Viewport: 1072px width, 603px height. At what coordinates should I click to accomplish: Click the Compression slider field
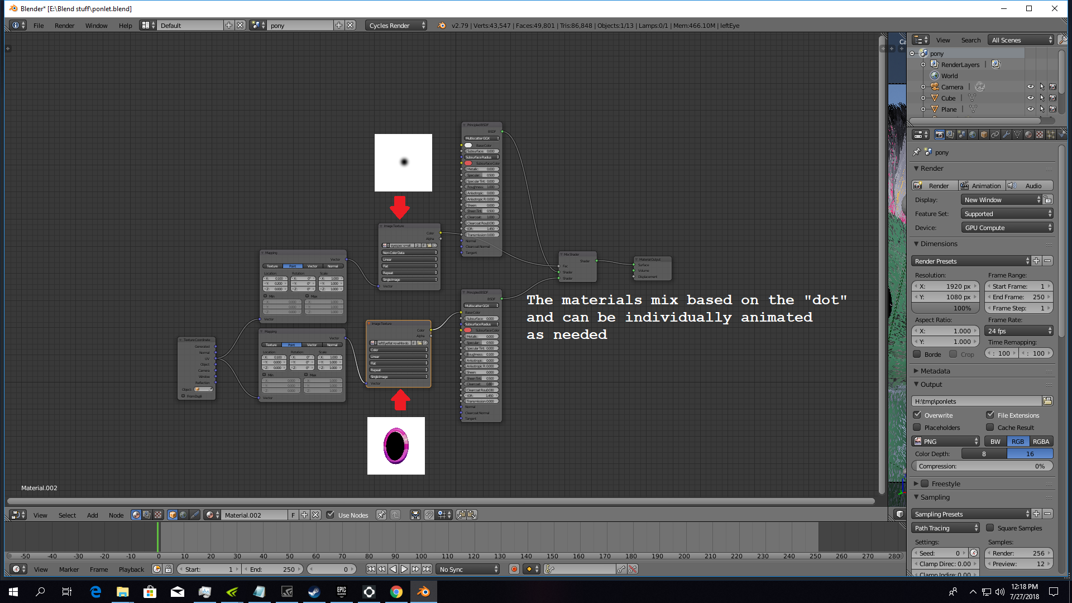click(982, 466)
